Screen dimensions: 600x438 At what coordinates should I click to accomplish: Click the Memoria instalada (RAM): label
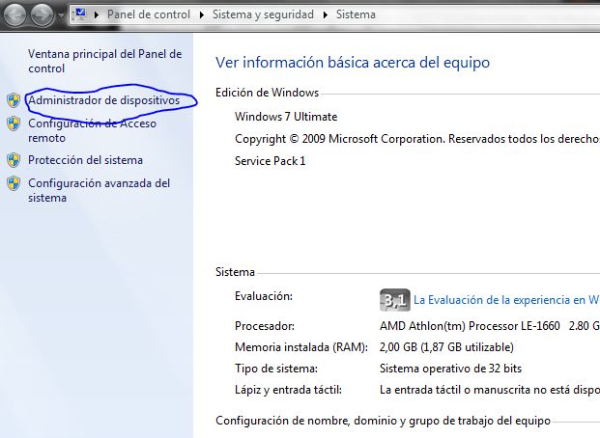301,347
